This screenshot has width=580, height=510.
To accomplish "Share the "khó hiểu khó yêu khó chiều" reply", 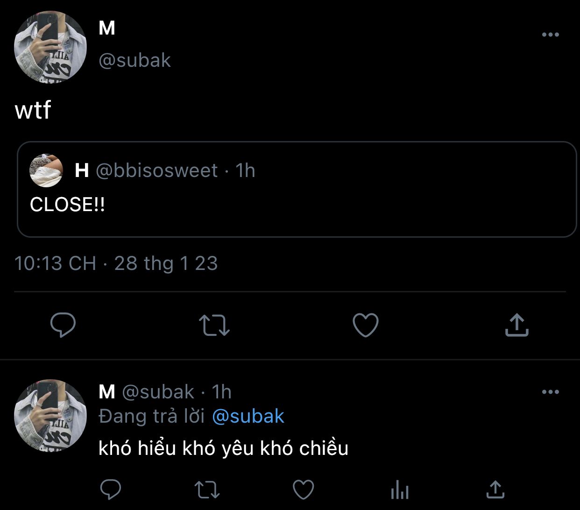I will (495, 489).
